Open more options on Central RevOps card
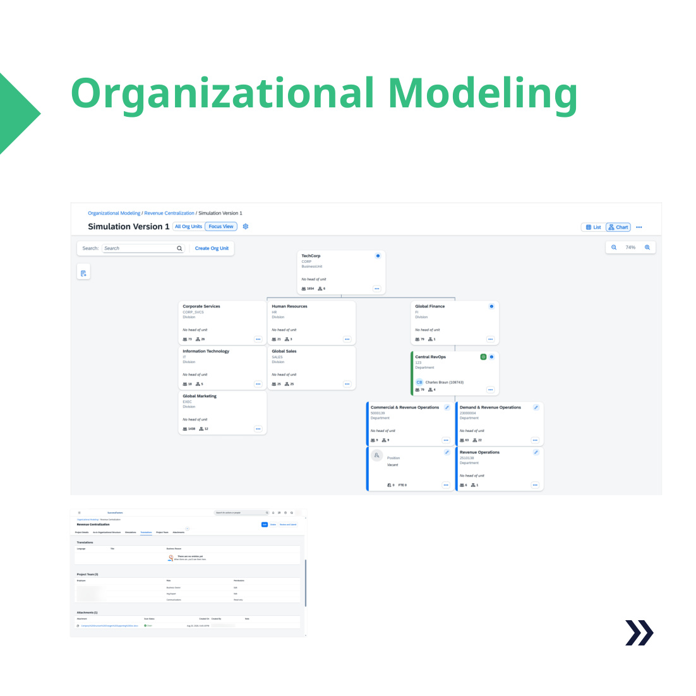 (x=491, y=390)
